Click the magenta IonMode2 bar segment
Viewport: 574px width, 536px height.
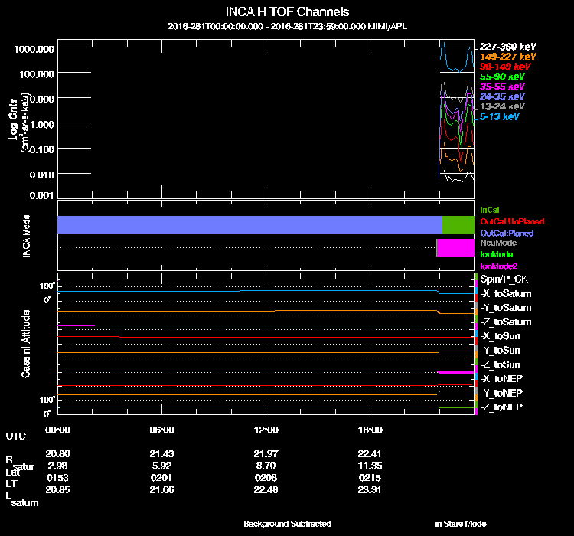pos(455,248)
